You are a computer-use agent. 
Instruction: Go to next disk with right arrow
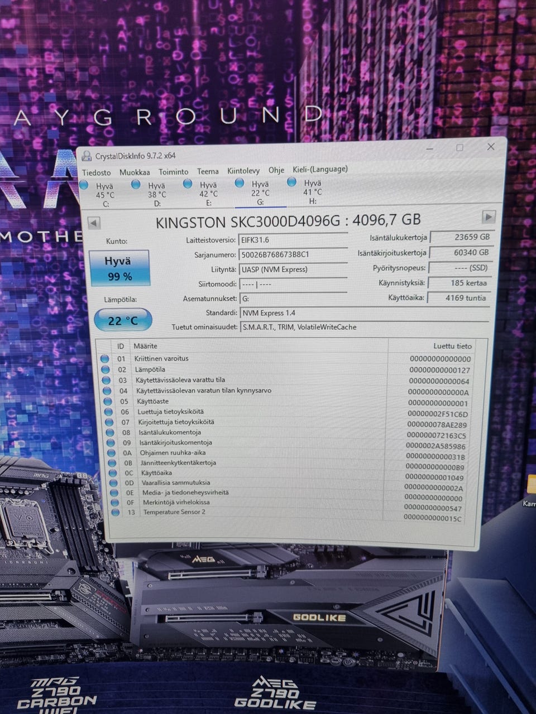[x=489, y=216]
